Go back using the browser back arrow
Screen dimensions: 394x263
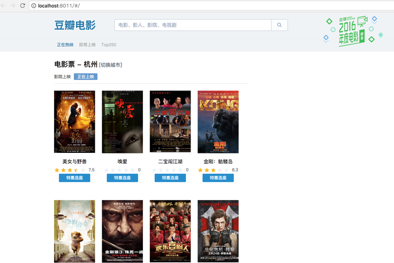tap(3, 5)
